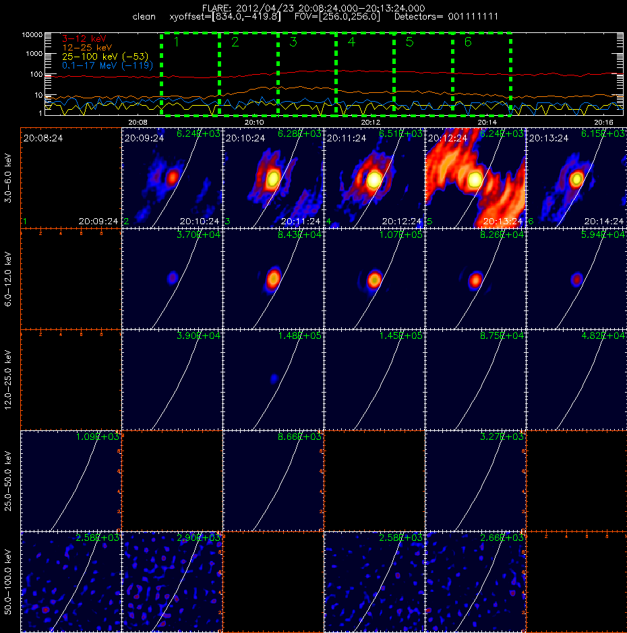Screen dimensions: 627x633
Task: Click interval number 2 in the light curve
Action: click(x=235, y=42)
